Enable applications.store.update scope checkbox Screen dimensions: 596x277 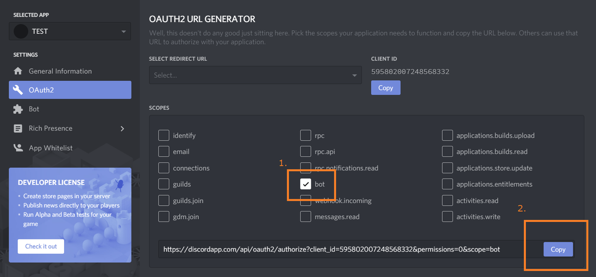(x=447, y=168)
